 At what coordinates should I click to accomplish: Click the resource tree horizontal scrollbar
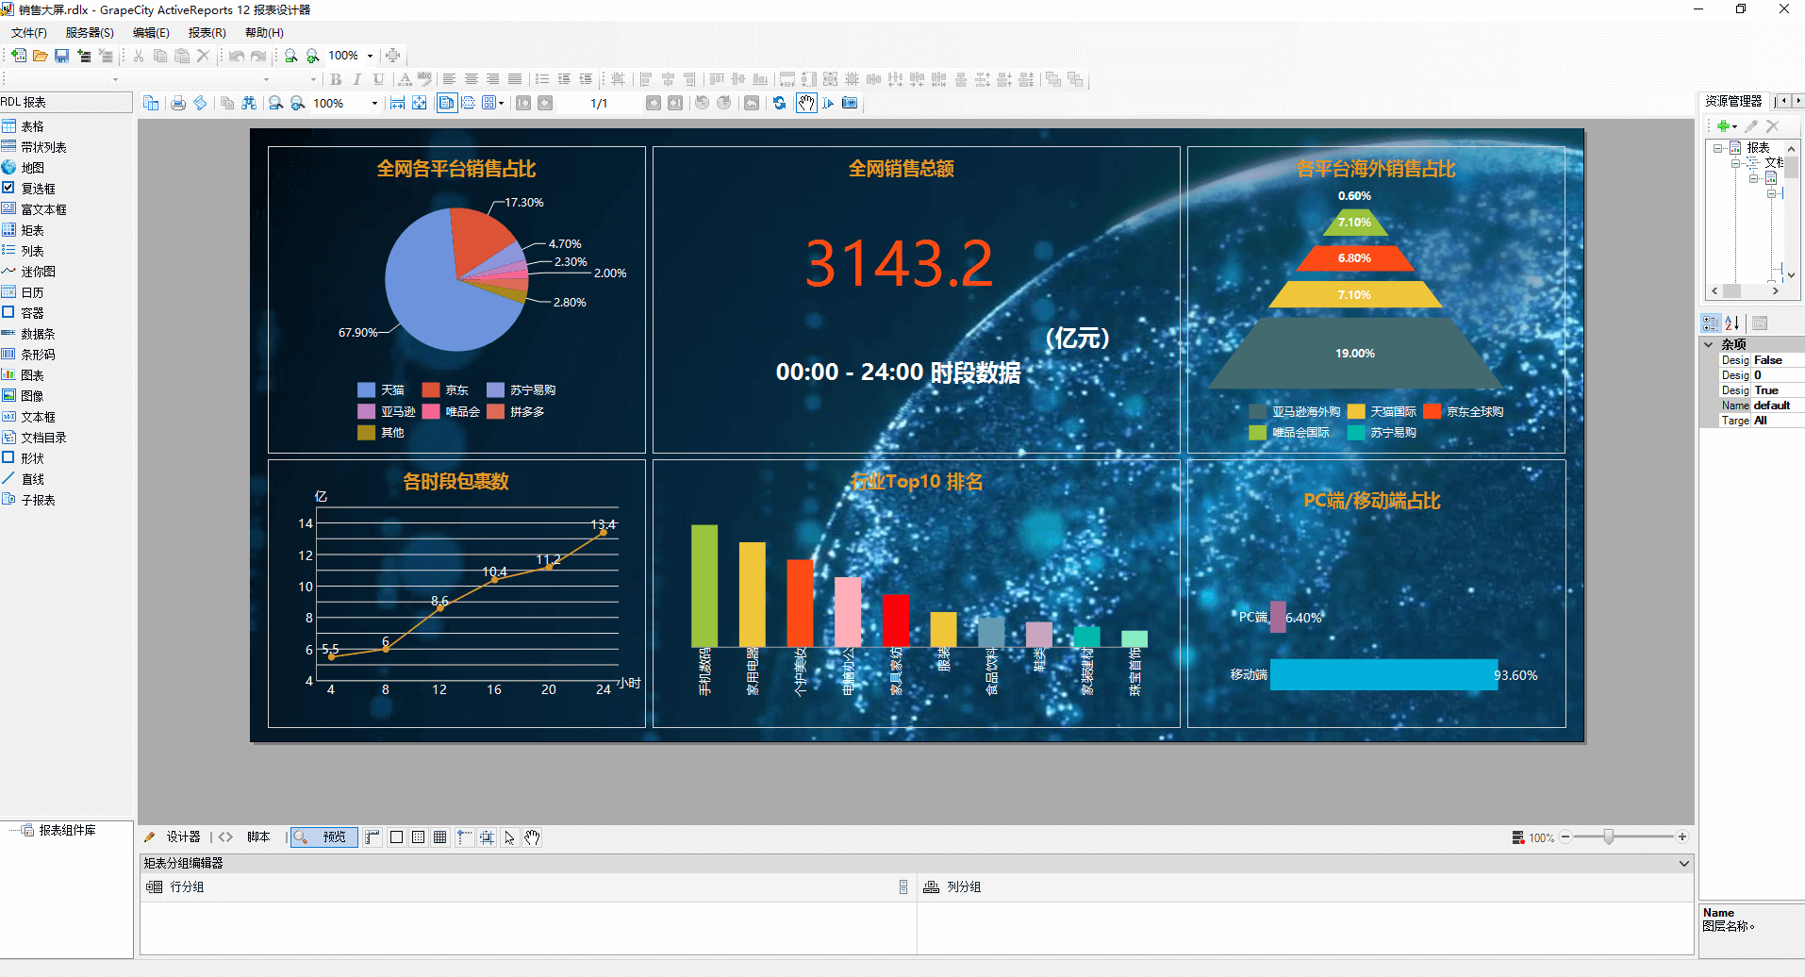pos(1745,292)
